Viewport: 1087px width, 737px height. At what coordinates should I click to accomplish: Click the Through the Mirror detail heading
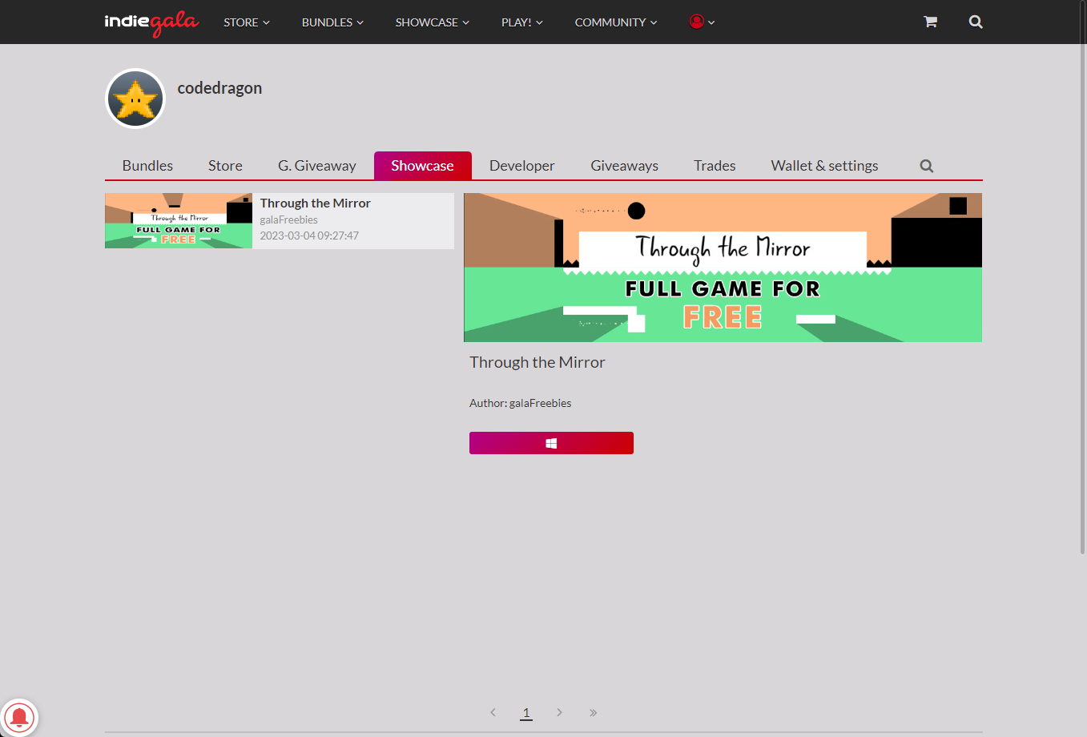pyautogui.click(x=537, y=362)
